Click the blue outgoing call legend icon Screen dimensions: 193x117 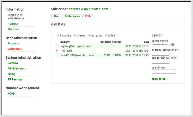[89, 35]
